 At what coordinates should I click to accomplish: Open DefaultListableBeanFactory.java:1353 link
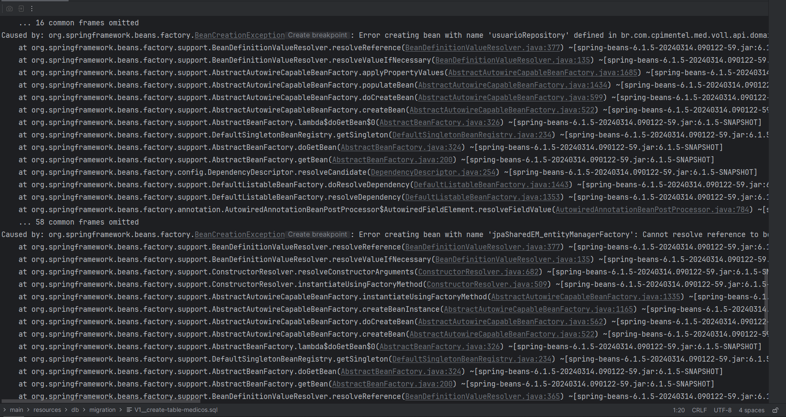483,197
